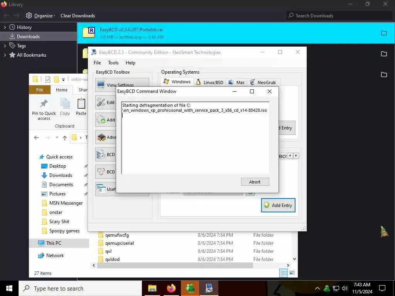Click the Add New Entry toolbox icon
The height and width of the screenshot is (296, 395).
click(101, 119)
